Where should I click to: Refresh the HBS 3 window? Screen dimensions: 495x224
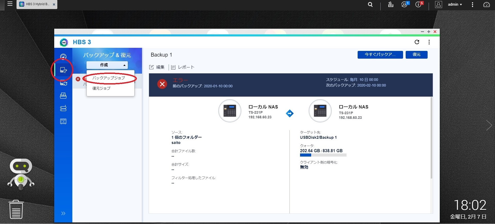tap(417, 42)
